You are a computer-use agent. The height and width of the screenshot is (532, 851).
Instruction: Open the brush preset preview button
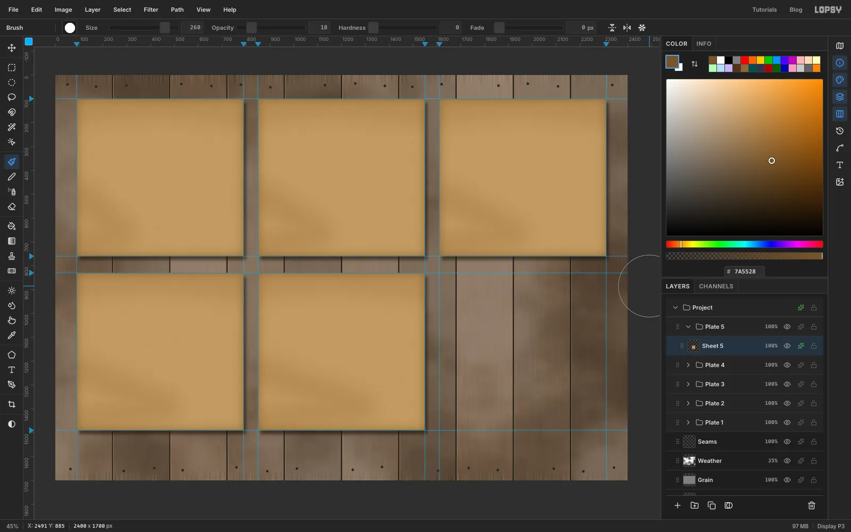[x=70, y=28]
